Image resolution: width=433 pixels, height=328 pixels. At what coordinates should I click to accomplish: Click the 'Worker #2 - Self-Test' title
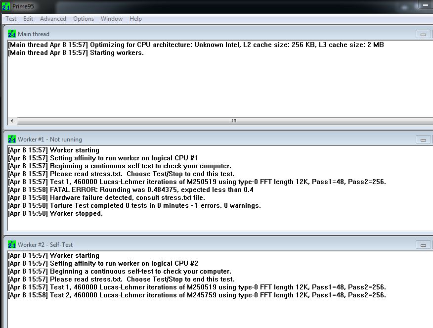click(x=45, y=244)
